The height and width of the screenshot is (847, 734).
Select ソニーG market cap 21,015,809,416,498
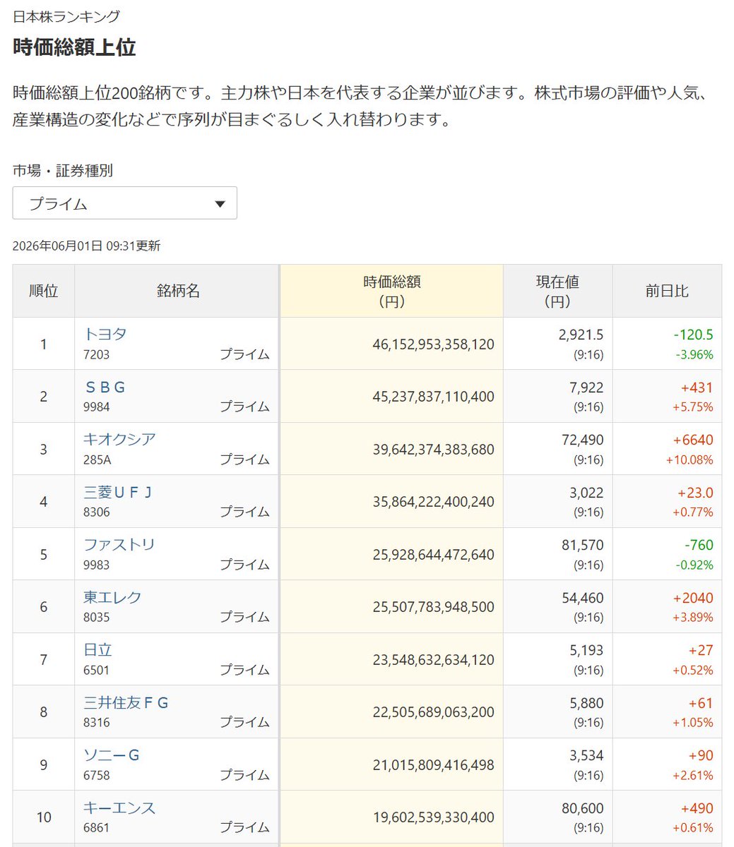[x=433, y=765]
